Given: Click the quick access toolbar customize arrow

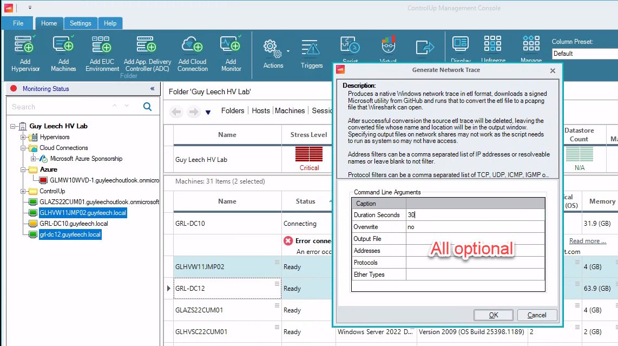Looking at the screenshot, I should coord(30,8).
